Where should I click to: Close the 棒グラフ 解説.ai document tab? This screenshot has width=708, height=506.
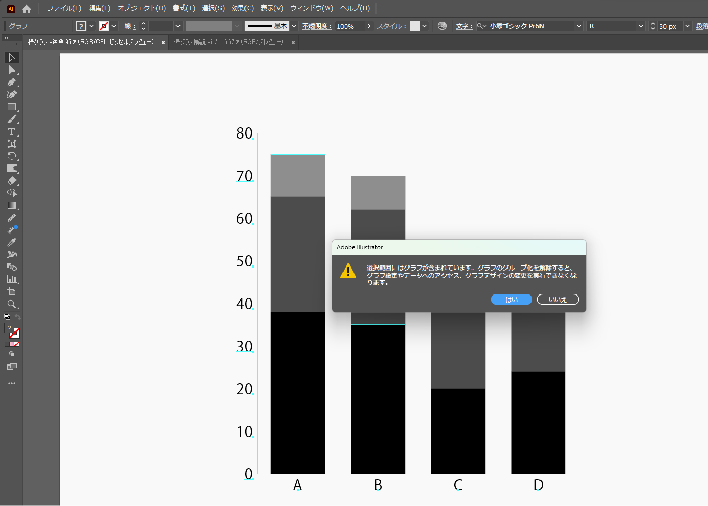click(293, 43)
